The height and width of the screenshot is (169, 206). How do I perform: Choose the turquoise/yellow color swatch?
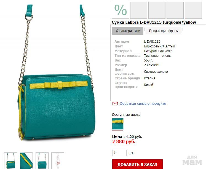(118, 124)
